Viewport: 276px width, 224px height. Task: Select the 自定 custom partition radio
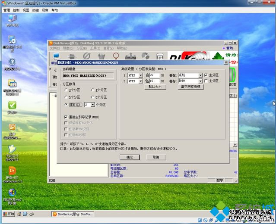tap(66, 105)
